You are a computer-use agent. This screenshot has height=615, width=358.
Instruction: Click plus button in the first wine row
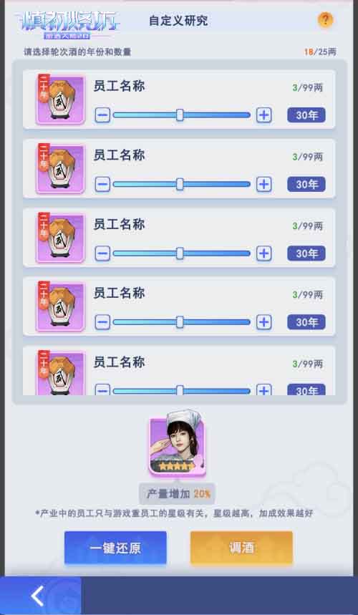(x=264, y=115)
